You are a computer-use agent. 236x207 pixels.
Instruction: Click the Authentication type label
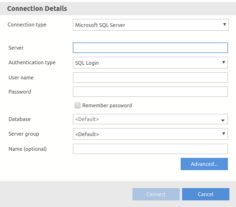pyautogui.click(x=32, y=62)
